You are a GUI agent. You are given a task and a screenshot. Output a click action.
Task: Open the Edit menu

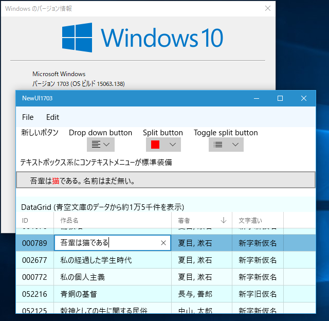52,117
